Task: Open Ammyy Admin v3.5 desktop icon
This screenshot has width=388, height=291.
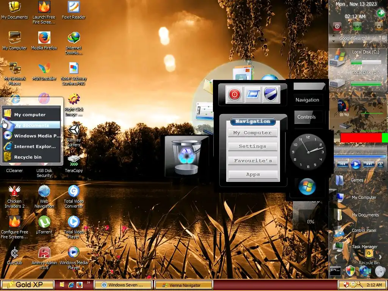Action: (44, 258)
